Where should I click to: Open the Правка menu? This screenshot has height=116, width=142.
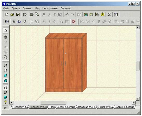coord(16,8)
